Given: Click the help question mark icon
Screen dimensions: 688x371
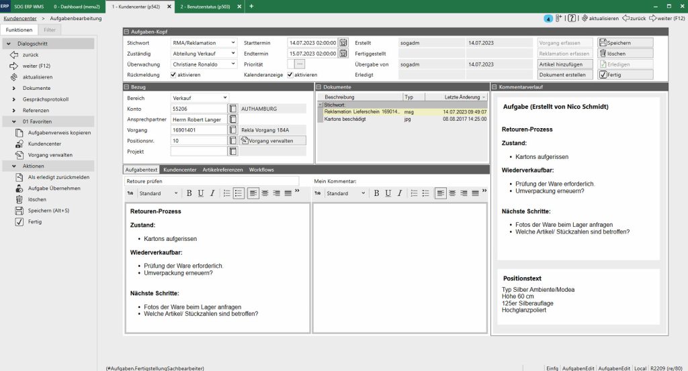Looking at the screenshot, I should click(x=571, y=18).
